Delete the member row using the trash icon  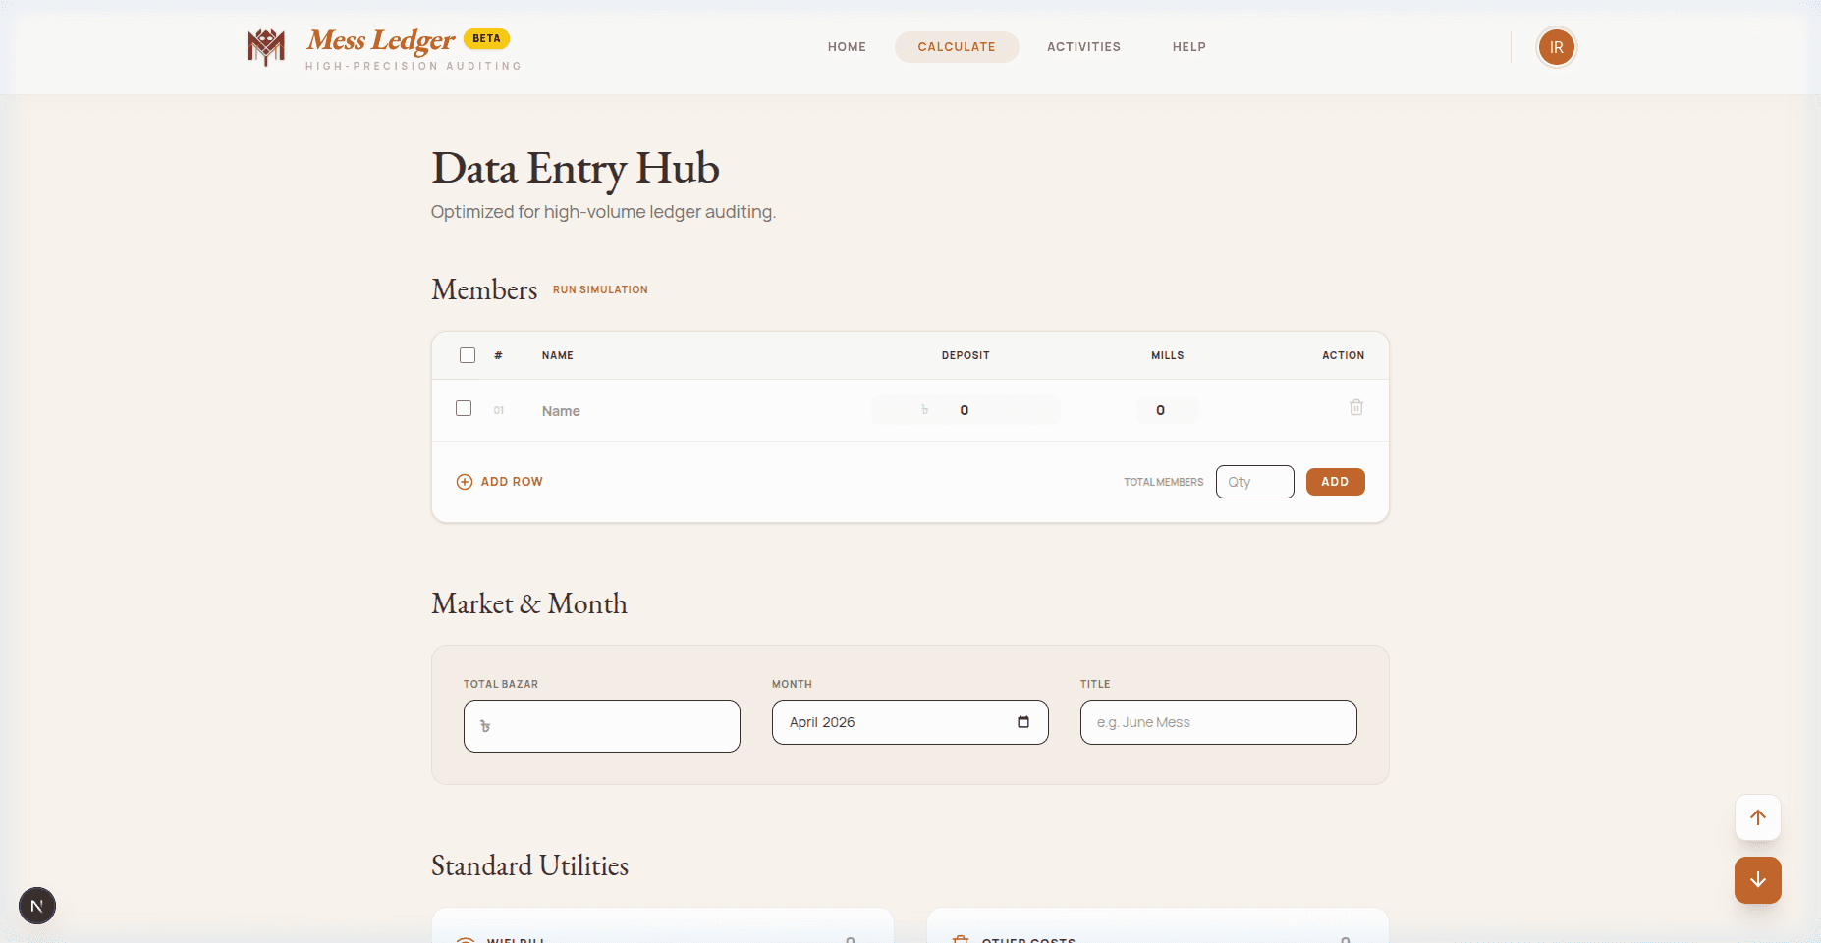[x=1356, y=407]
